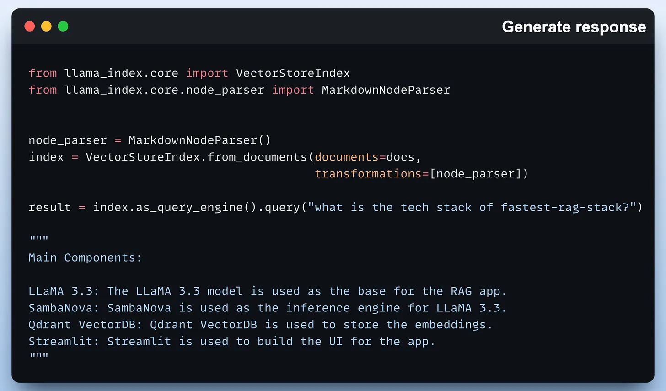Viewport: 666px width, 391px height.
Task: Click the closing triple-quote below Streamlit line
Action: pyautogui.click(x=39, y=355)
